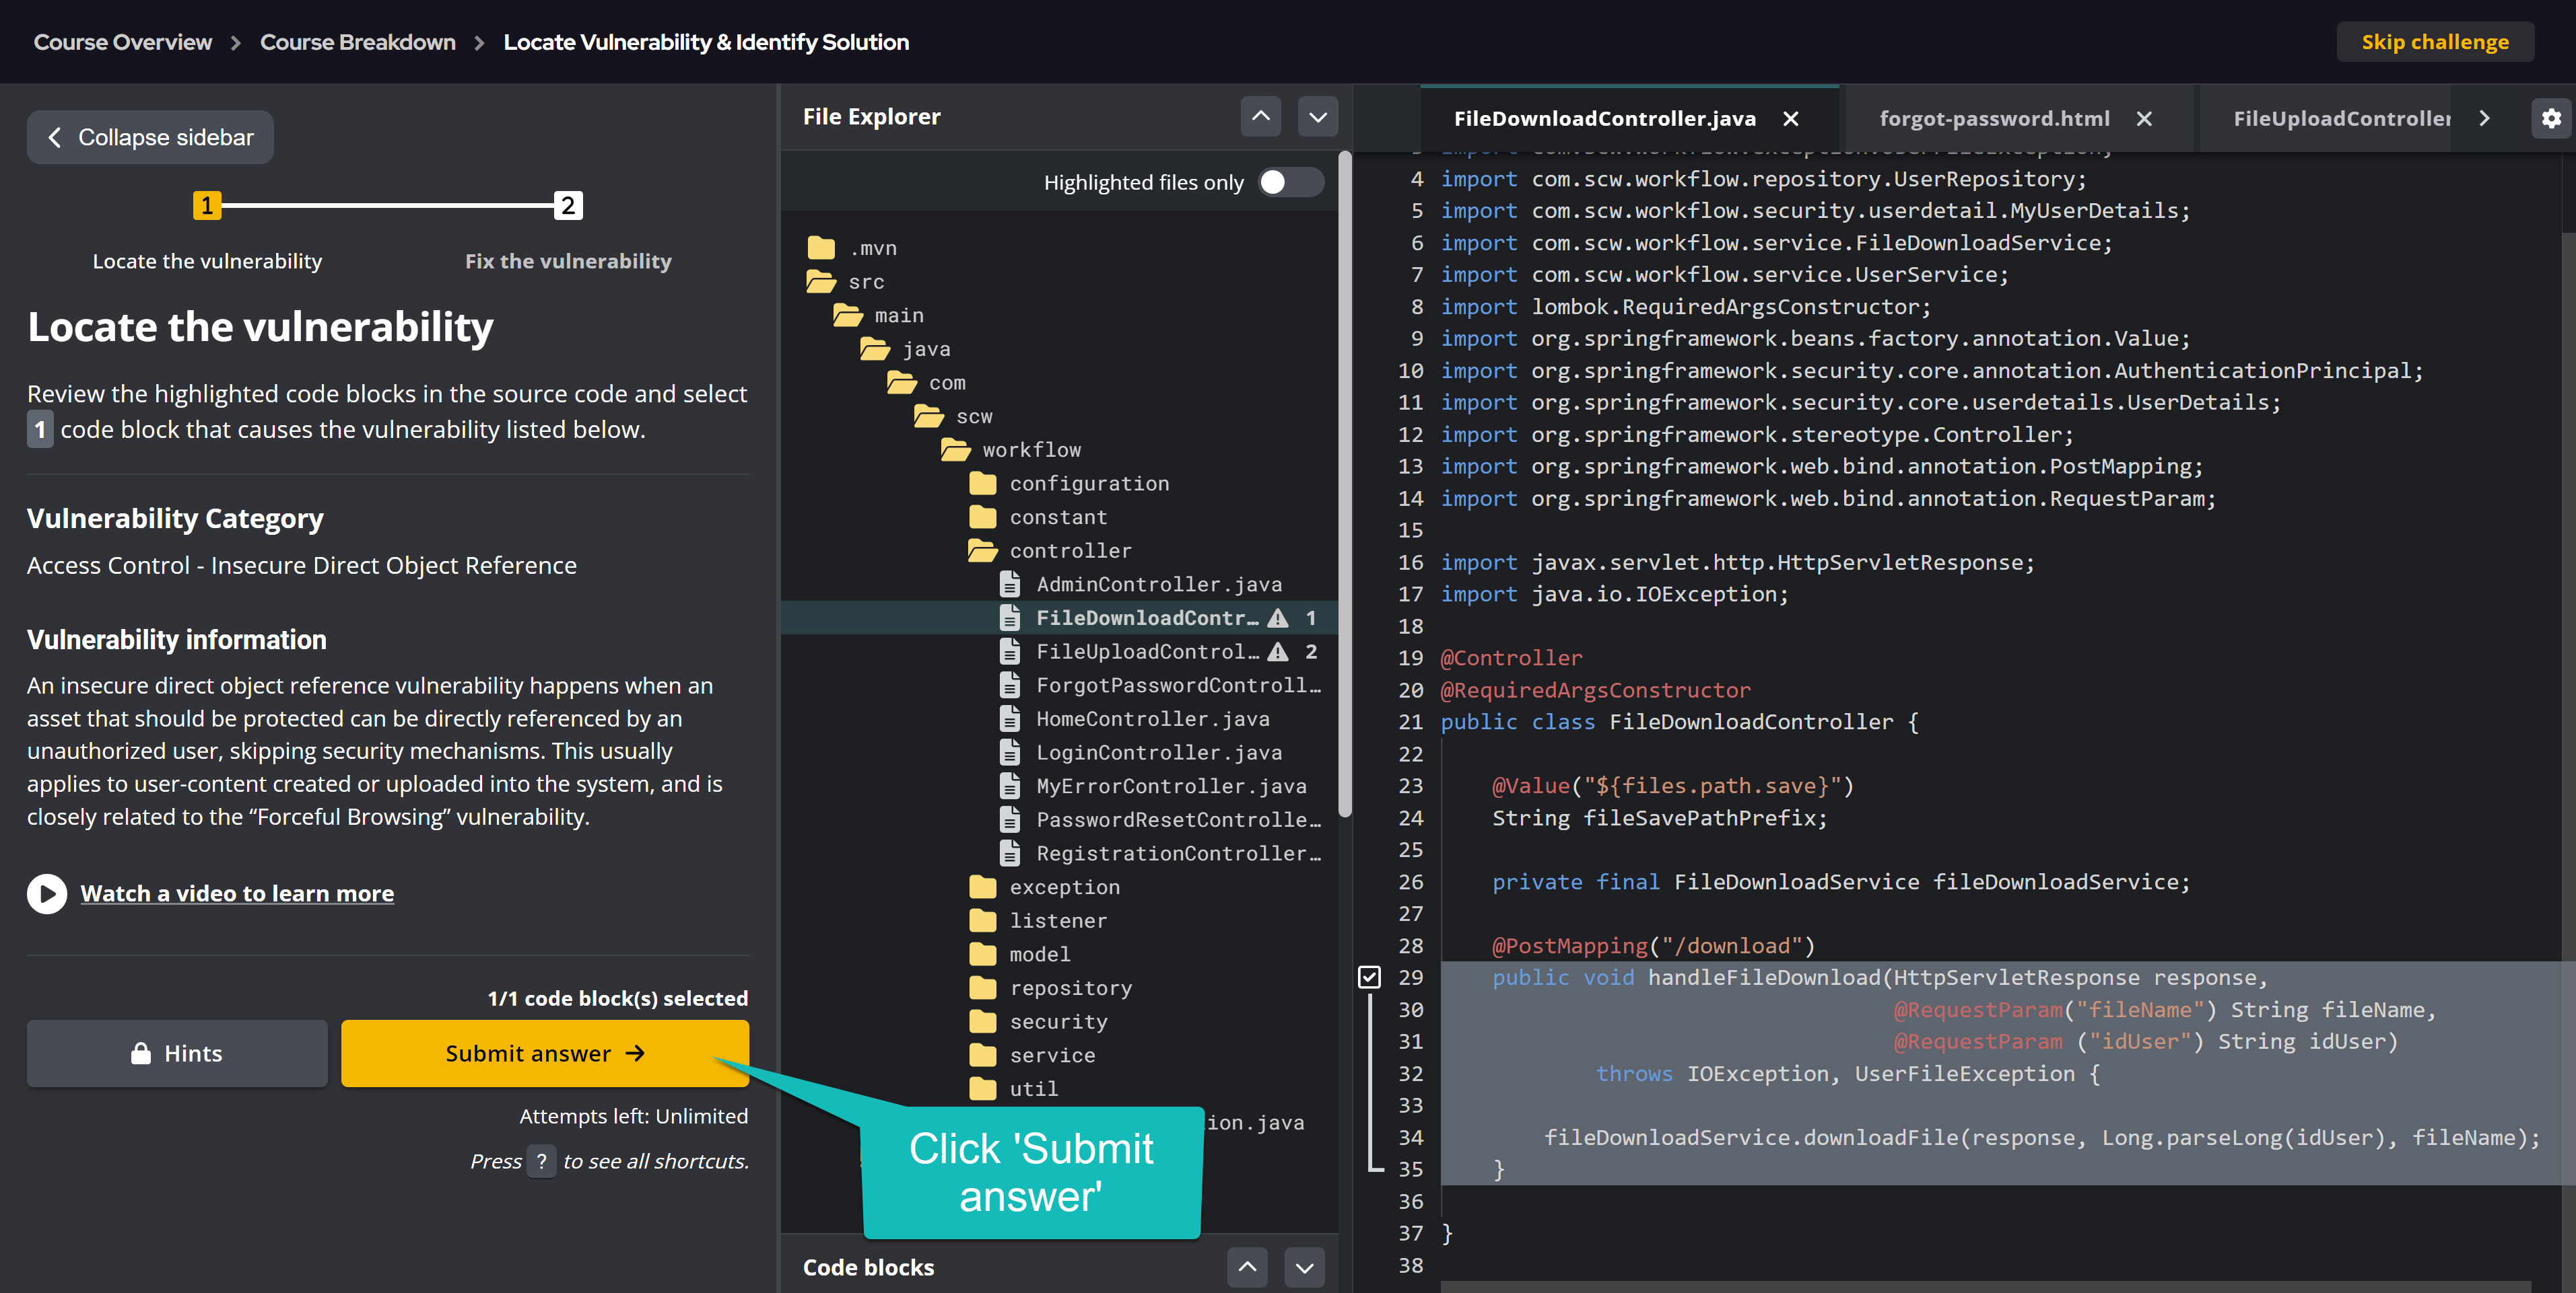Collapse the com folder icon
Viewport: 2576px width, 1293px height.
click(x=902, y=383)
